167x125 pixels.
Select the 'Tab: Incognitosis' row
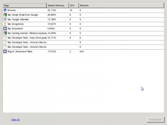click(x=83, y=24)
